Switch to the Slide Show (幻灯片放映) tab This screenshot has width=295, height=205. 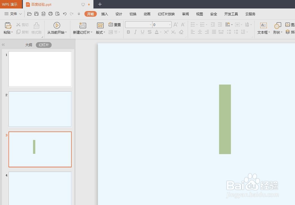pos(166,14)
